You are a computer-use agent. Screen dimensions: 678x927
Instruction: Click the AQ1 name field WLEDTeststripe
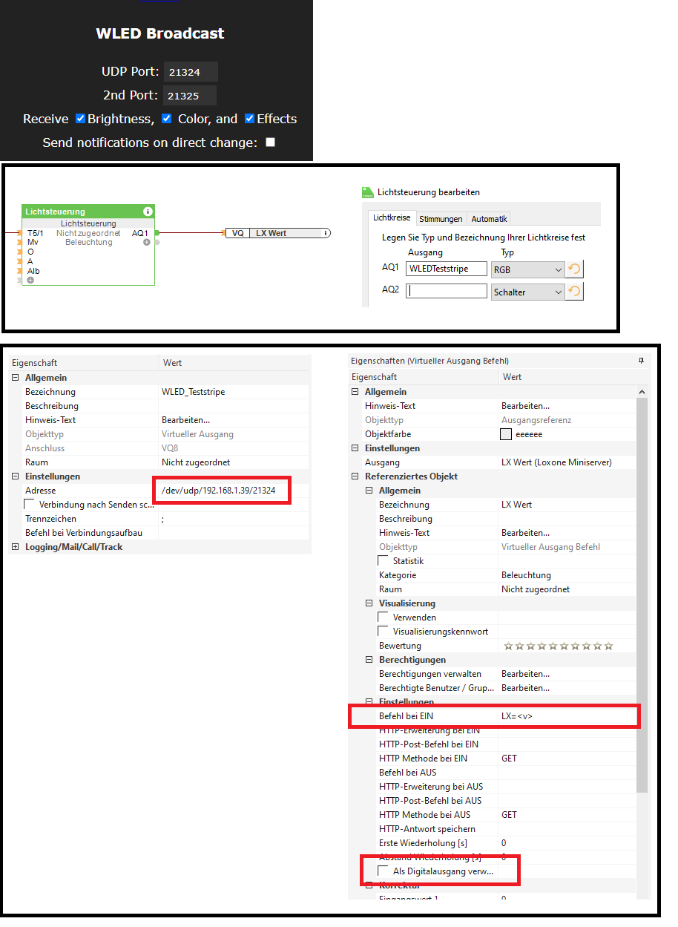click(x=447, y=269)
